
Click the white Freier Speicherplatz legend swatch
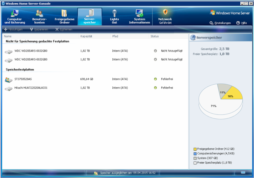pyautogui.click(x=195, y=163)
